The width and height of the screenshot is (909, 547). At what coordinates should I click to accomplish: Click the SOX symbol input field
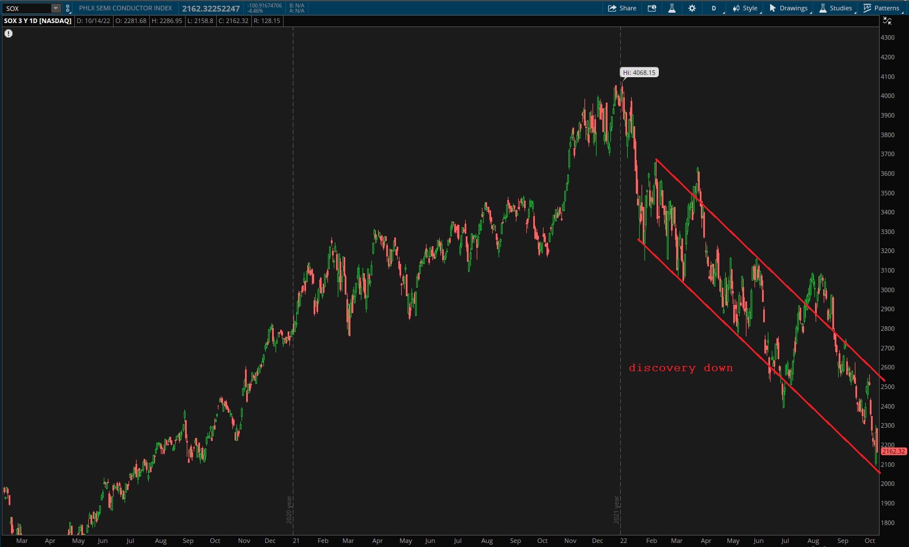(27, 8)
